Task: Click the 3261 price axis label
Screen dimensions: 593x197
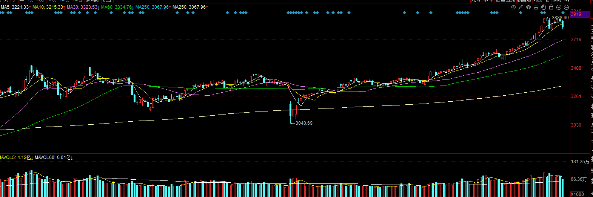Action: point(576,96)
